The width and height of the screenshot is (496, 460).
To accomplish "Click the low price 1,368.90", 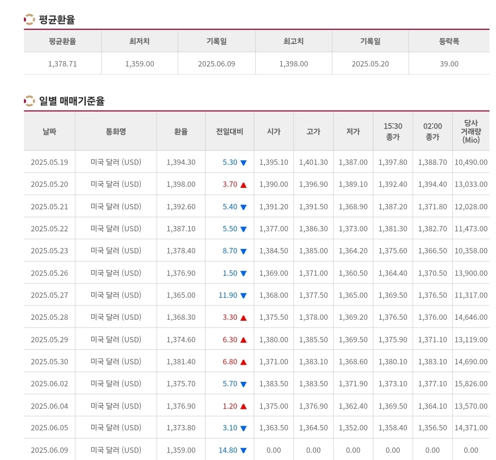I will coord(353,207).
